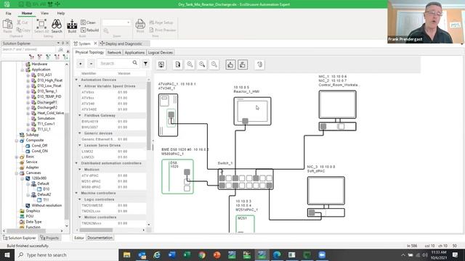Collapse the Altivar Variable Speed Drives group
This screenshot has width=465, height=261.
click(x=80, y=86)
